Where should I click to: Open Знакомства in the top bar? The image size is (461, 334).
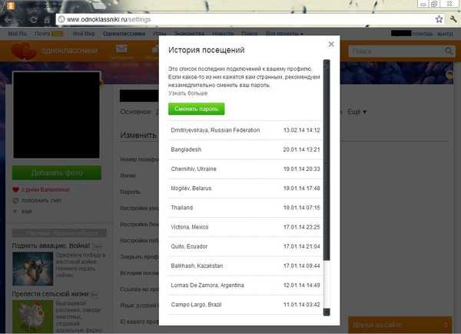tap(189, 34)
